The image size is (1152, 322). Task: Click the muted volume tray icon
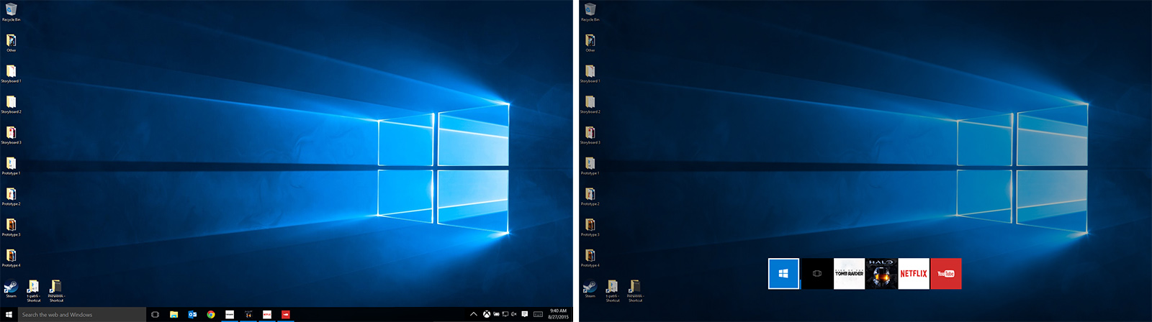click(513, 314)
